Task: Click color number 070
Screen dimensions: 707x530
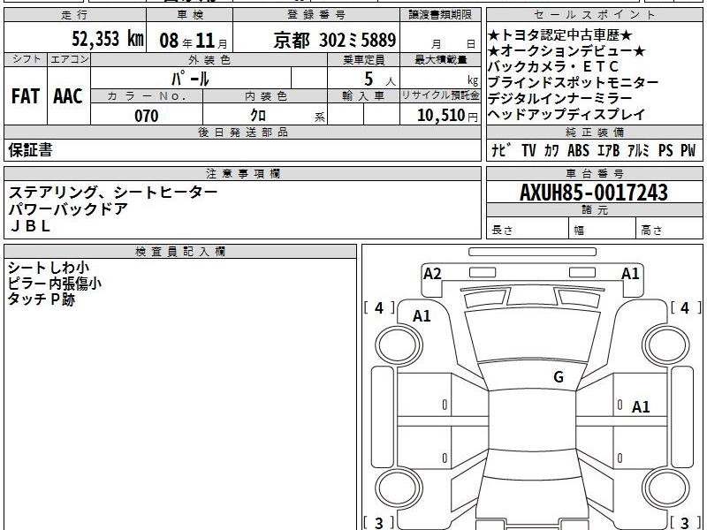Action: tap(147, 116)
